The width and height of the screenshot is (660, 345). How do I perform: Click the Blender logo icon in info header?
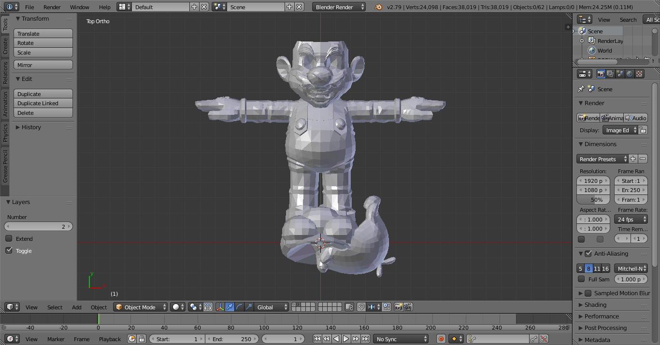click(378, 7)
